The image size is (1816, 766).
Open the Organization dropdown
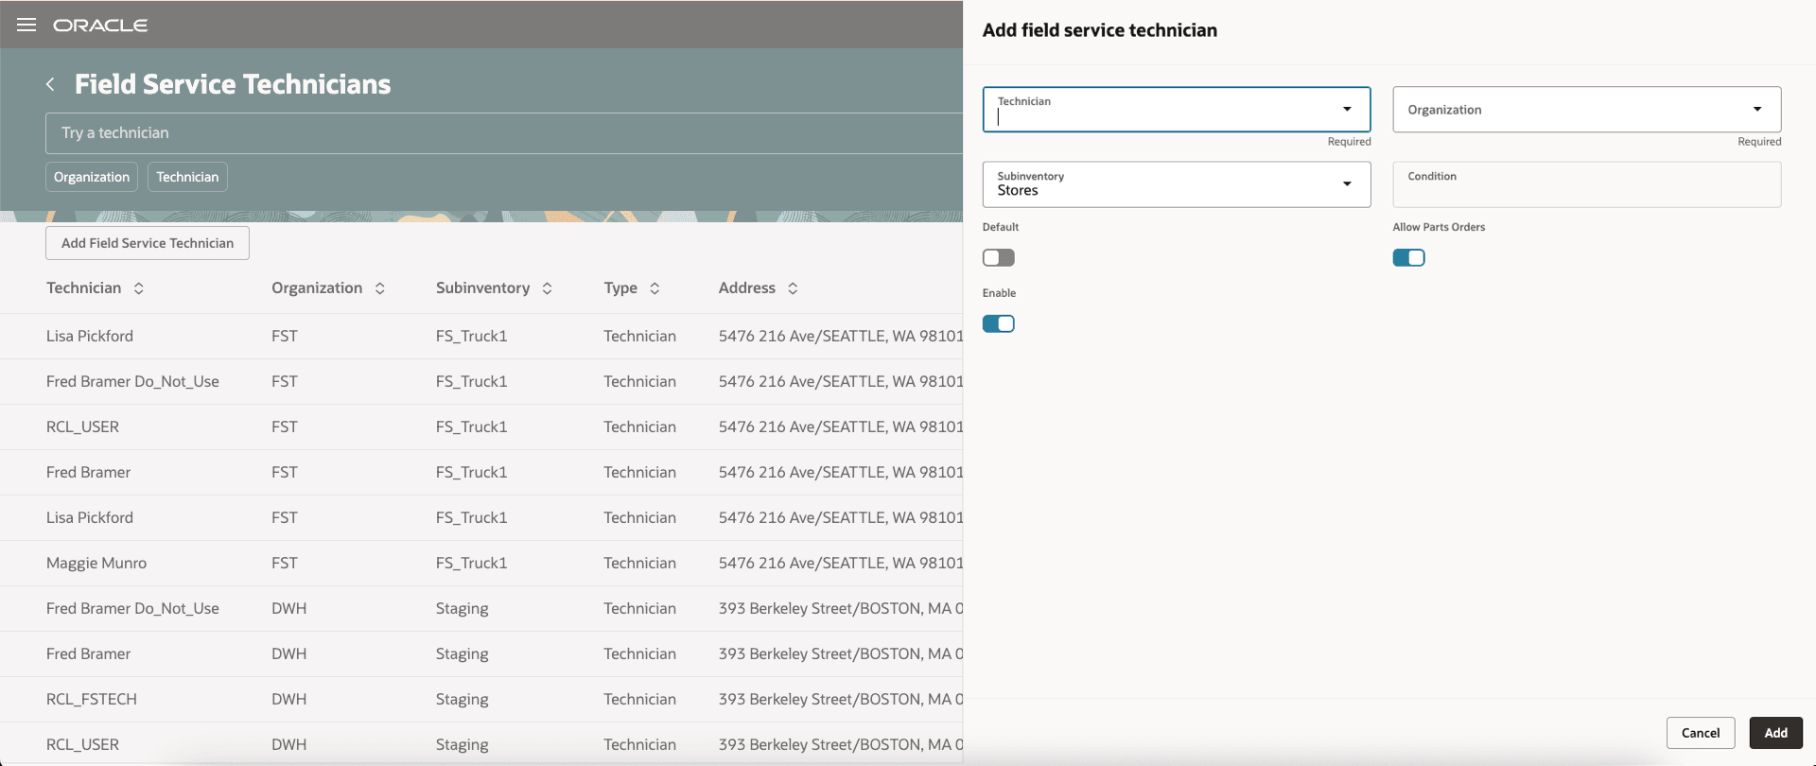click(x=1756, y=110)
